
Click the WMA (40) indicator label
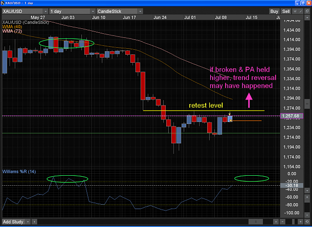tap(12, 27)
